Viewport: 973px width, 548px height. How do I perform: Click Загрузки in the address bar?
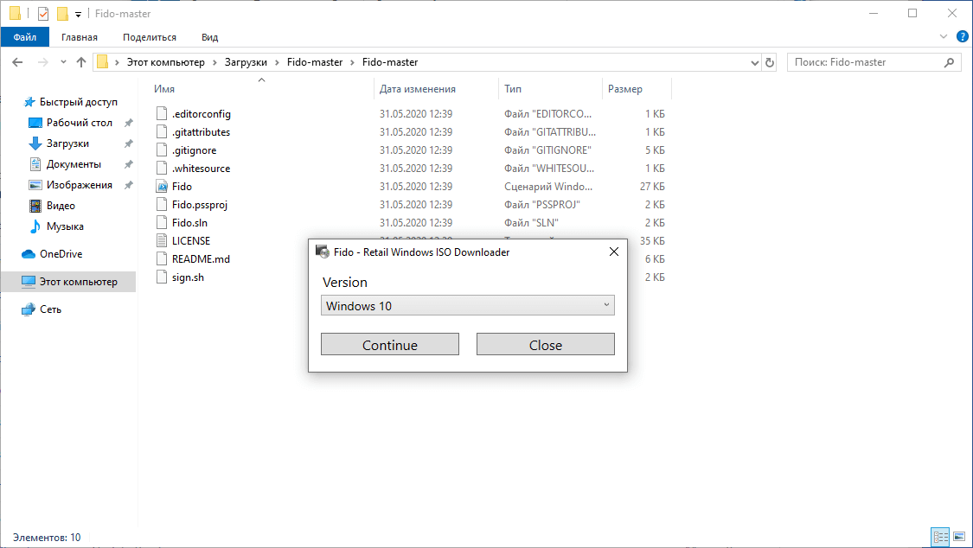point(246,62)
